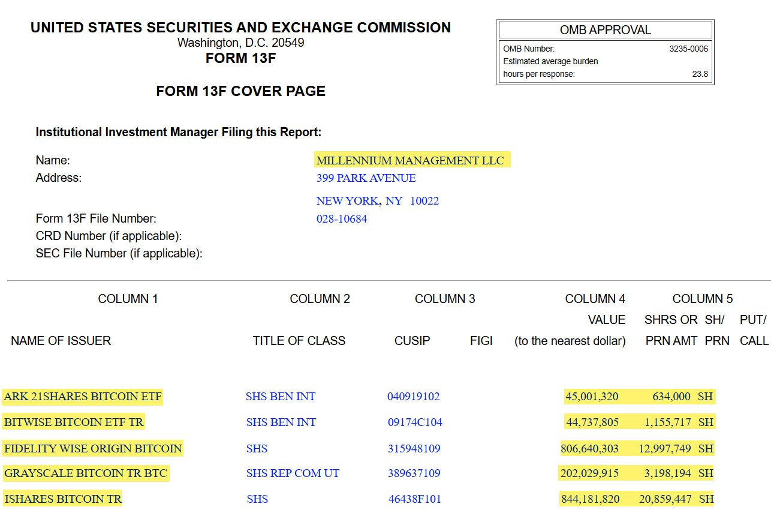Click the BITWISE BITCOIN ETF TR issuer name

[74, 422]
